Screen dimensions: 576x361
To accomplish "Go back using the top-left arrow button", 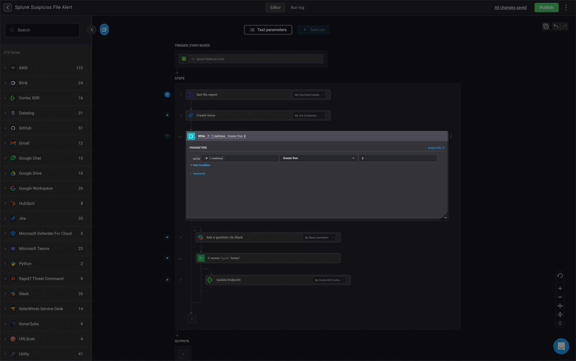I will 8,7.
